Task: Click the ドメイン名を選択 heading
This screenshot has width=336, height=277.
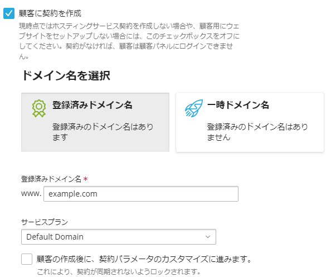Action: 66,76
